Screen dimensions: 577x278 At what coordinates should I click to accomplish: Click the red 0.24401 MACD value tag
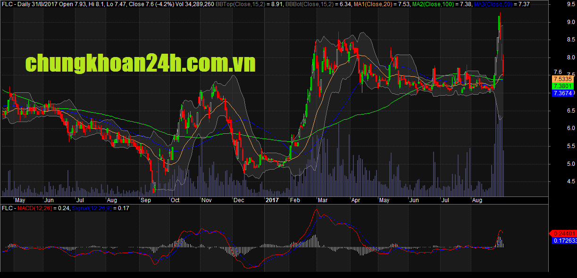pyautogui.click(x=563, y=233)
